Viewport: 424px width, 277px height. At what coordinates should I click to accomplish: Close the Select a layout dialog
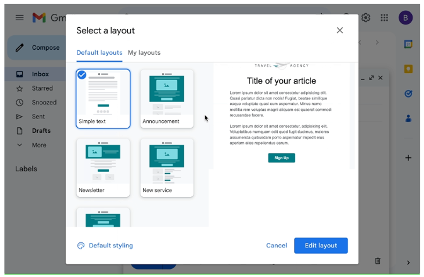340,30
